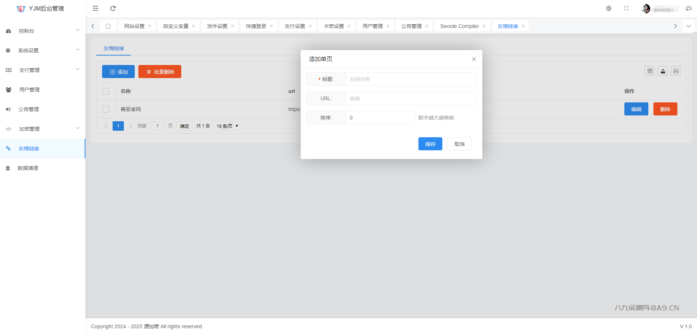
Task: Click the globe website icon
Action: pos(609,8)
